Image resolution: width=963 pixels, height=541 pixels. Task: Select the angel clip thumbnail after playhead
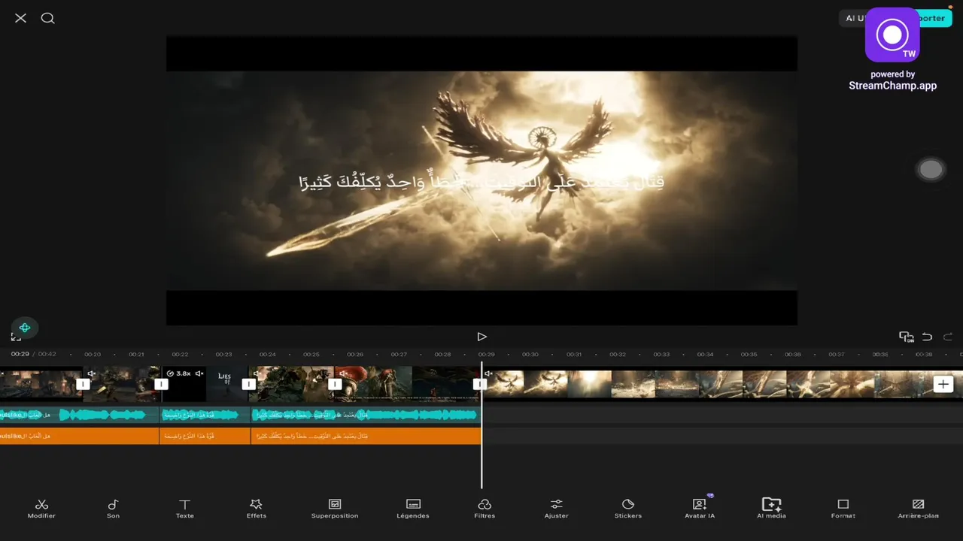coord(504,384)
